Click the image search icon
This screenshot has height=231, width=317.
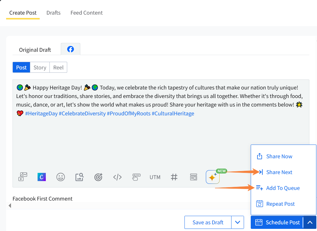click(79, 177)
